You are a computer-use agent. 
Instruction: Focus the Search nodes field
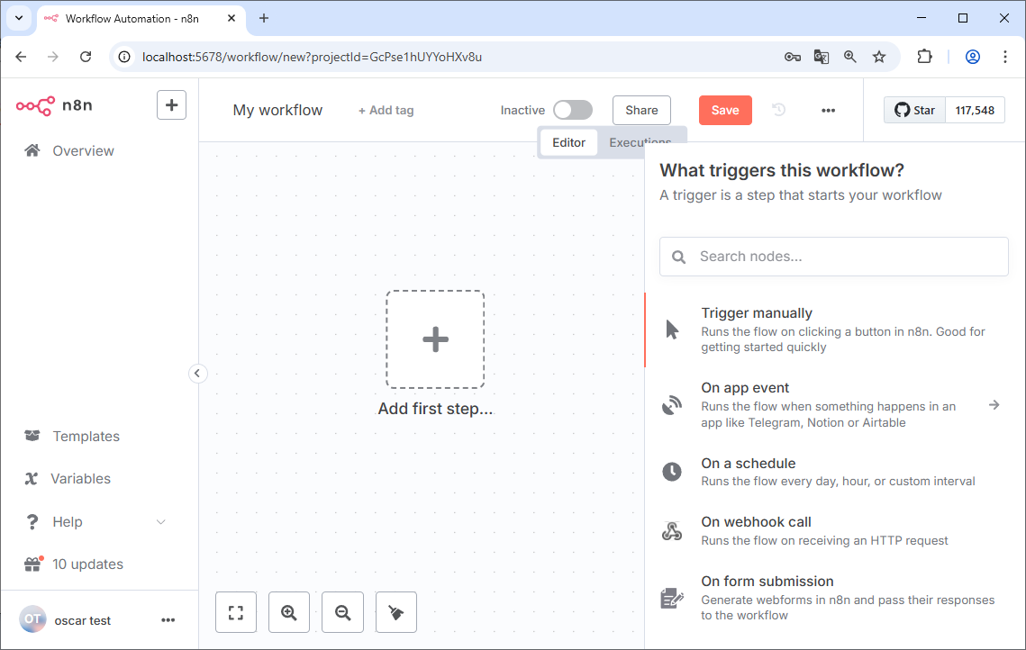pyautogui.click(x=833, y=257)
